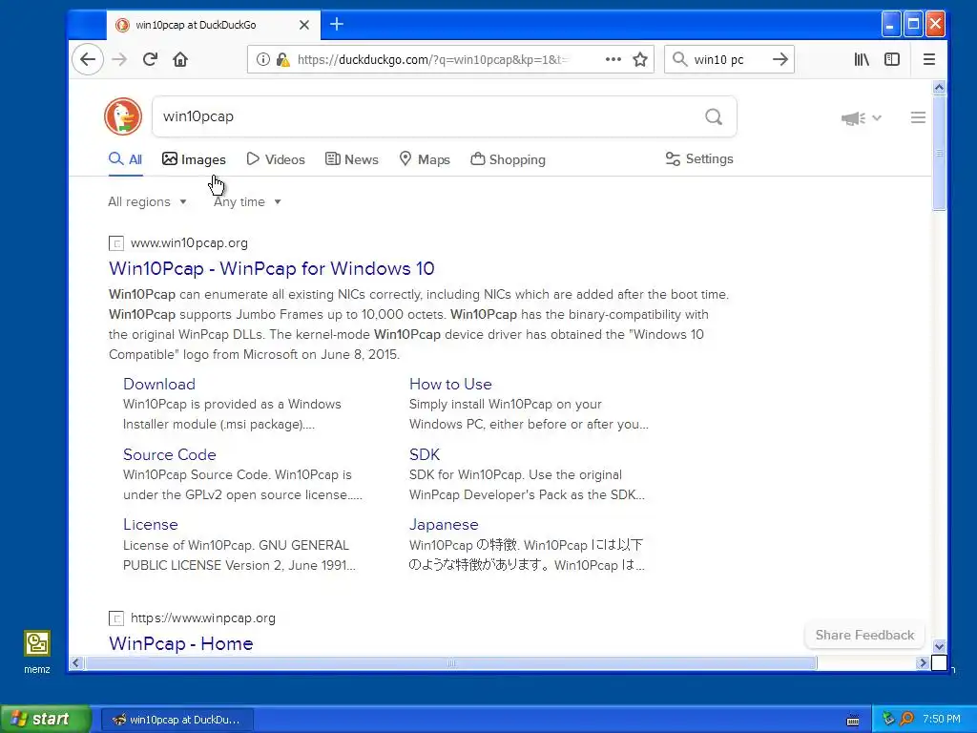Viewport: 977px width, 733px height.
Task: Open the License sitelink
Action: [150, 524]
